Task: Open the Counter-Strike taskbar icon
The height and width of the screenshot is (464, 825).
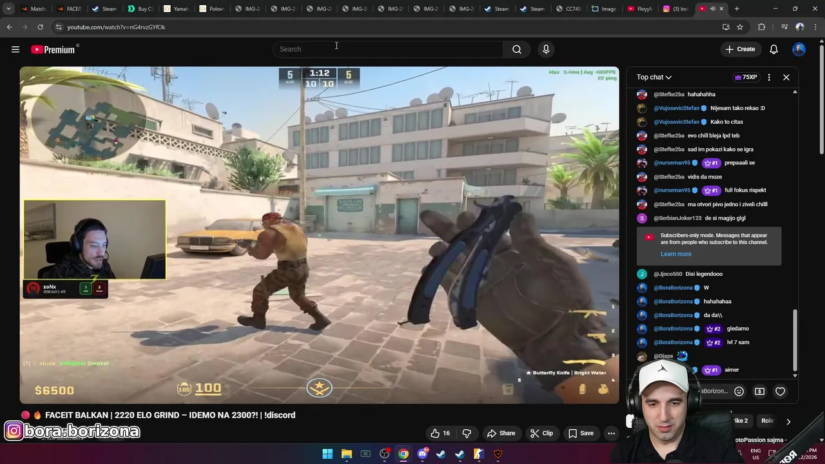Action: [x=478, y=454]
